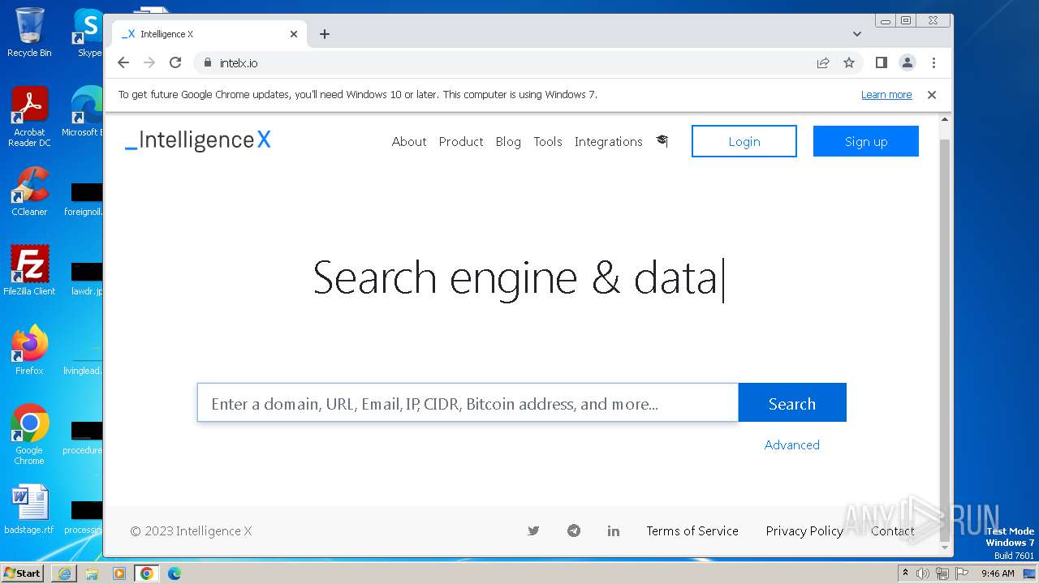This screenshot has height=584, width=1039.
Task: Select Recycle Bin desktop icon
Action: pyautogui.click(x=29, y=32)
